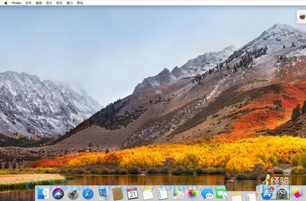Open the green FaceTime icon
The height and width of the screenshot is (201, 306).
point(221,193)
